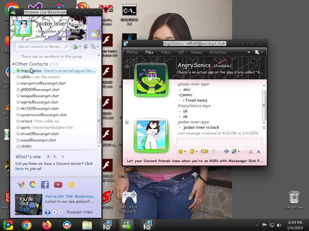
Task: Open File Explorer from taskbar
Action: coord(87,225)
